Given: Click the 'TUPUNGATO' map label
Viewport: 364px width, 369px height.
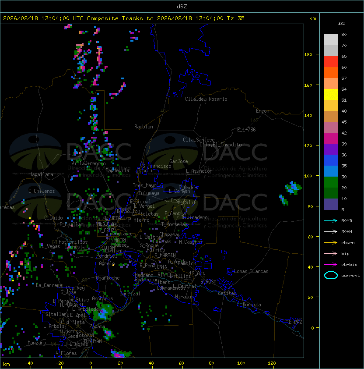Looking at the screenshot, I should 71,305.
